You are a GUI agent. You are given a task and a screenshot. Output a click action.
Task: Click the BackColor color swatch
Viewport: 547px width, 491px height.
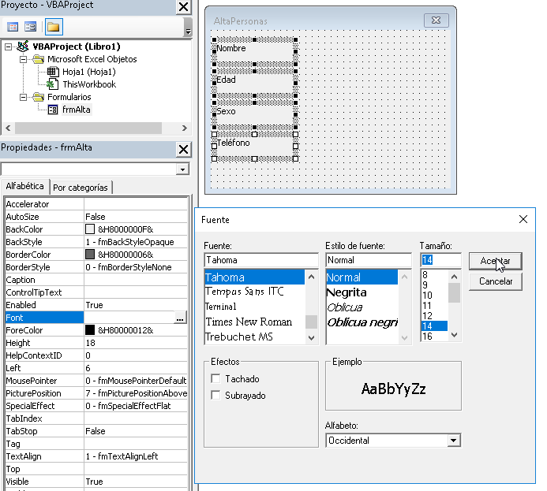(90, 229)
